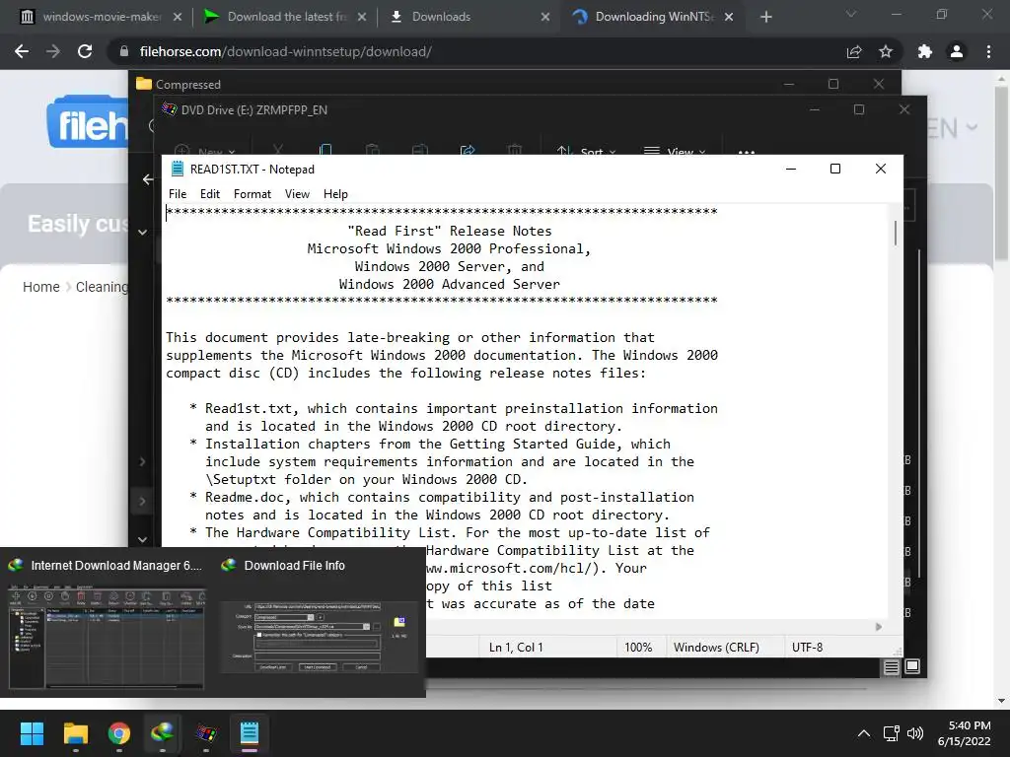The height and width of the screenshot is (757, 1010).
Task: Switch Explorer to details view icon
Action: [892, 667]
